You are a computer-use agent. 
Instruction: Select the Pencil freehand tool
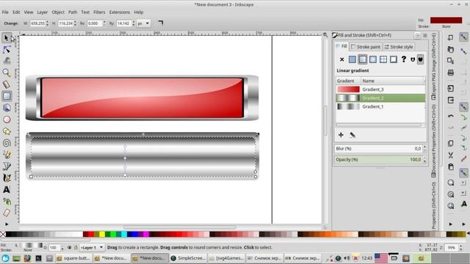click(7, 155)
